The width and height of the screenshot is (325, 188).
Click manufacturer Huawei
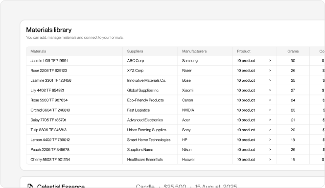[188, 160]
